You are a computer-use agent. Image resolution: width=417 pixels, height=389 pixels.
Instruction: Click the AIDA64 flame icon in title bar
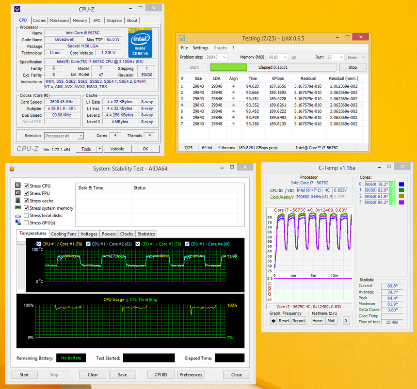pos(12,169)
